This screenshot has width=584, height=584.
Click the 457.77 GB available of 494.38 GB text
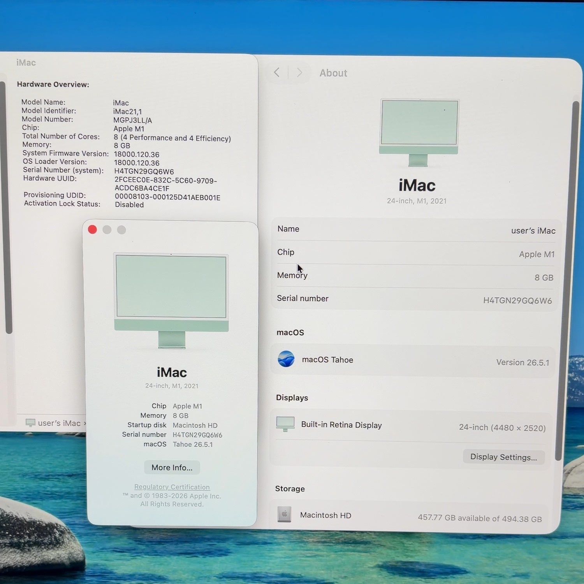480,518
